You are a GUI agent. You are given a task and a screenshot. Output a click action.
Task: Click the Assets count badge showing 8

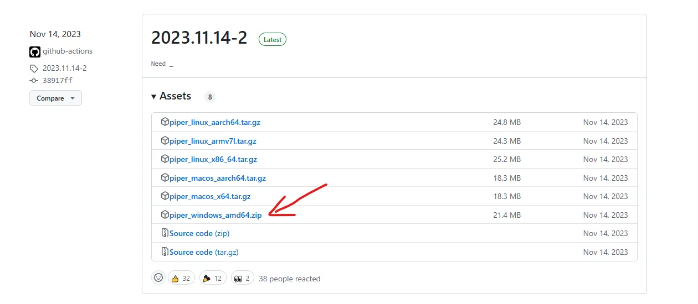(210, 97)
